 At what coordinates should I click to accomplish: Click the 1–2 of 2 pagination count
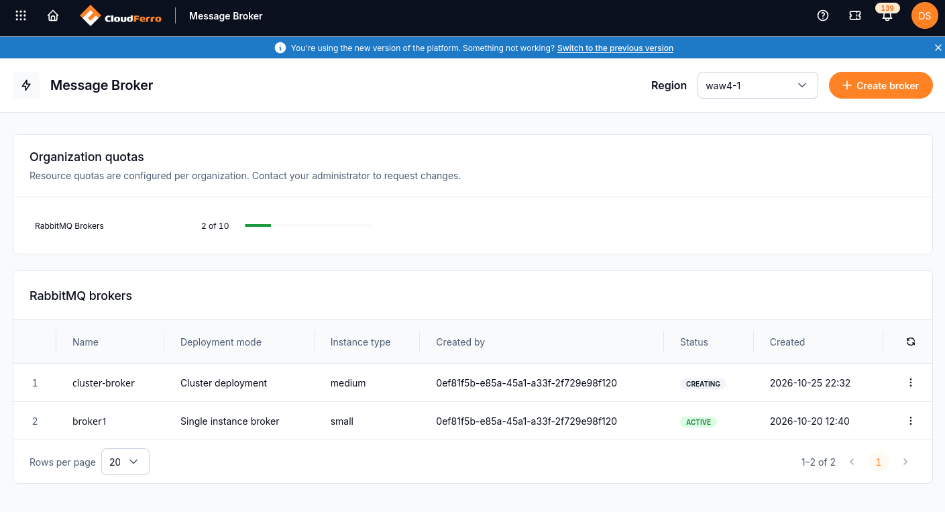tap(818, 462)
